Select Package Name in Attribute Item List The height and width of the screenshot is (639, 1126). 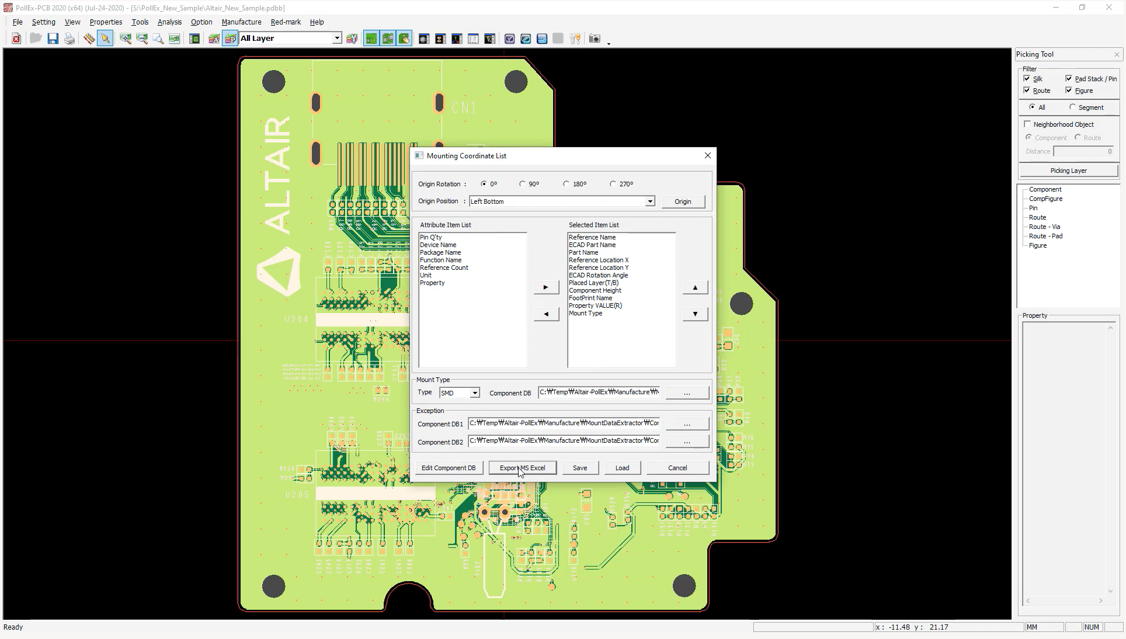tap(440, 252)
